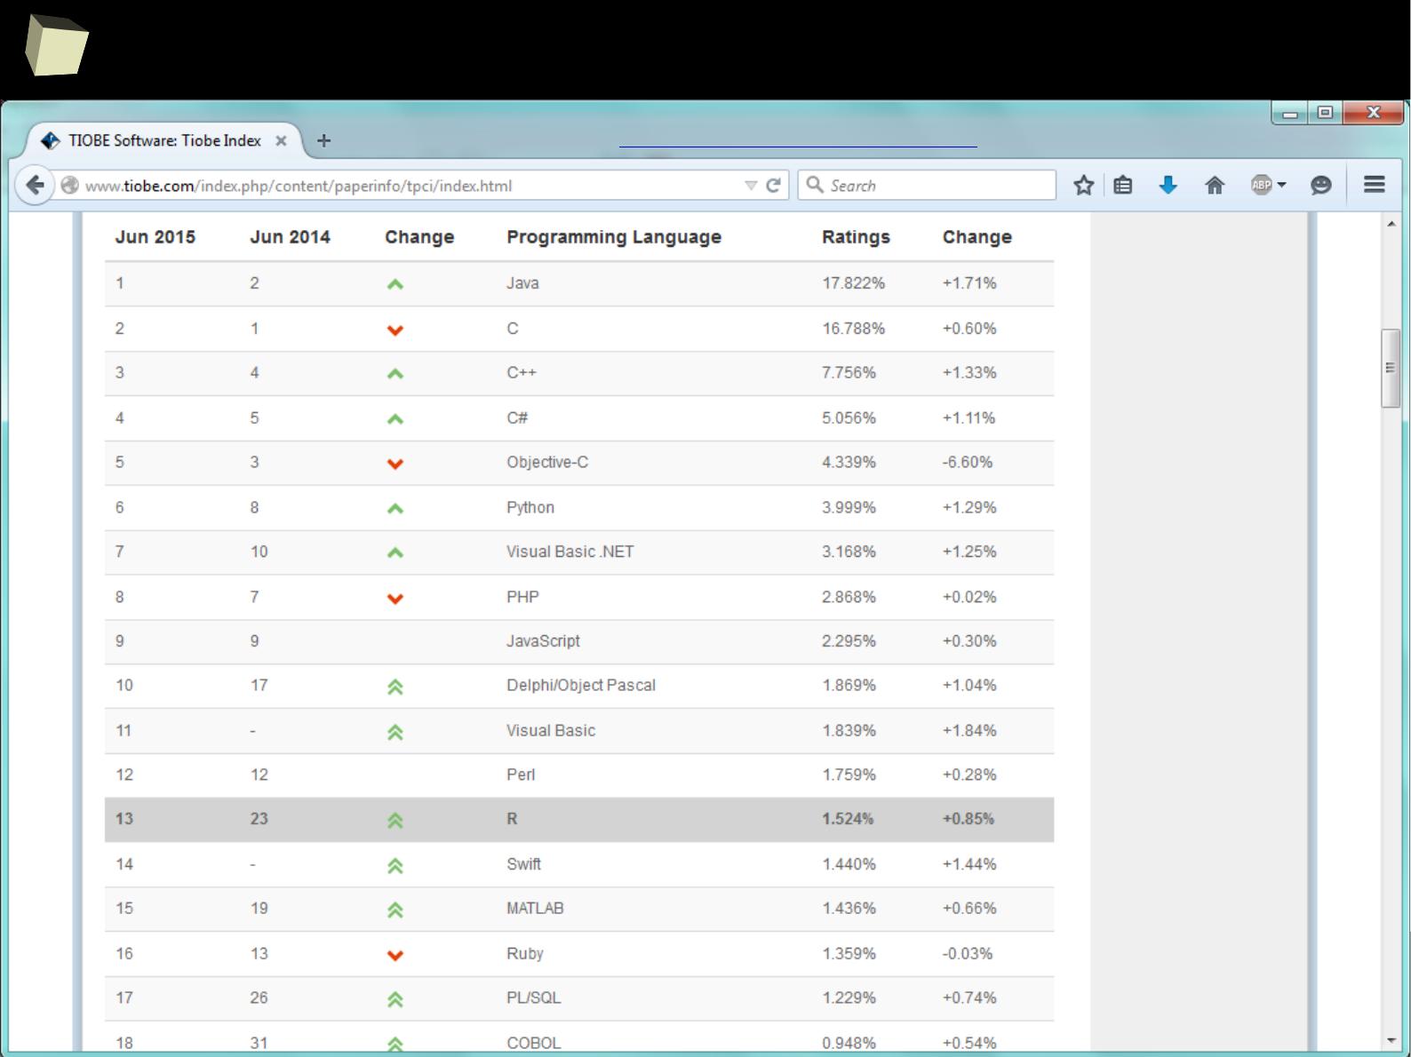Screen dimensions: 1411x1057
Task: Select the PHP language cell
Action: 522,597
